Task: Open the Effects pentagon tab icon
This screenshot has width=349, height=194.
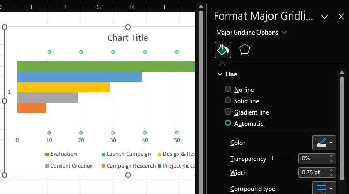Action: click(x=245, y=50)
